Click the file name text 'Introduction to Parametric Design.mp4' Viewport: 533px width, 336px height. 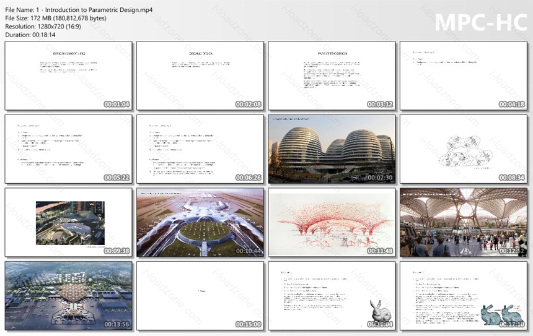(x=99, y=10)
